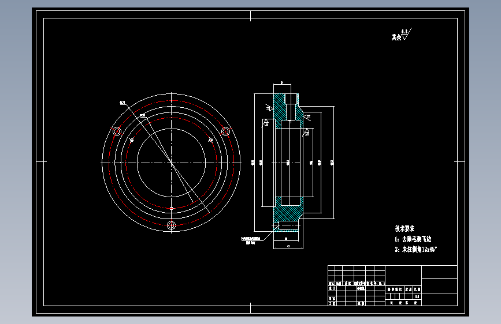Pick the small bottom hole on the inner red circle
This screenshot has width=501, height=324.
coord(171,208)
